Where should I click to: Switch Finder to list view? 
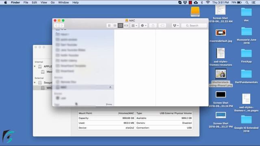click(115, 26)
